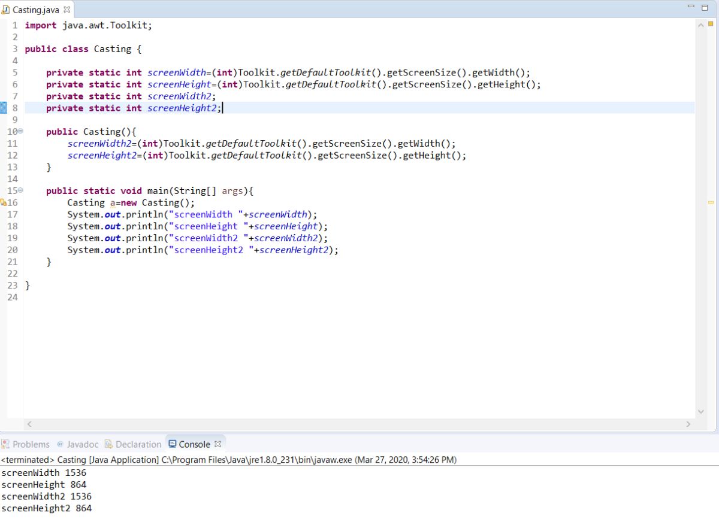
Task: Maximize the editor area
Action: tap(703, 7)
